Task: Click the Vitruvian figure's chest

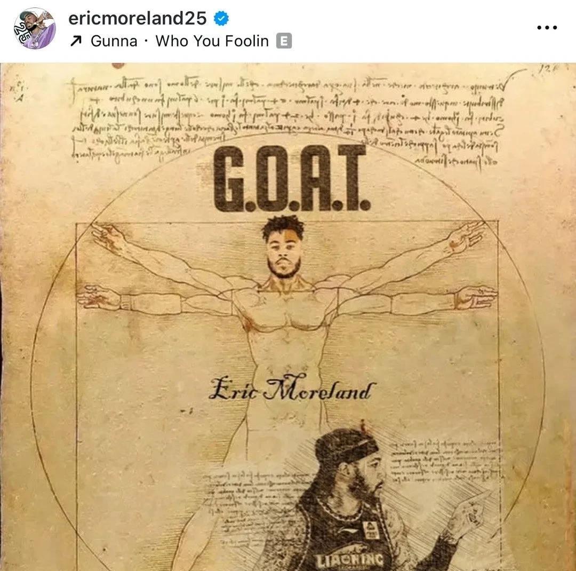Action: click(284, 316)
